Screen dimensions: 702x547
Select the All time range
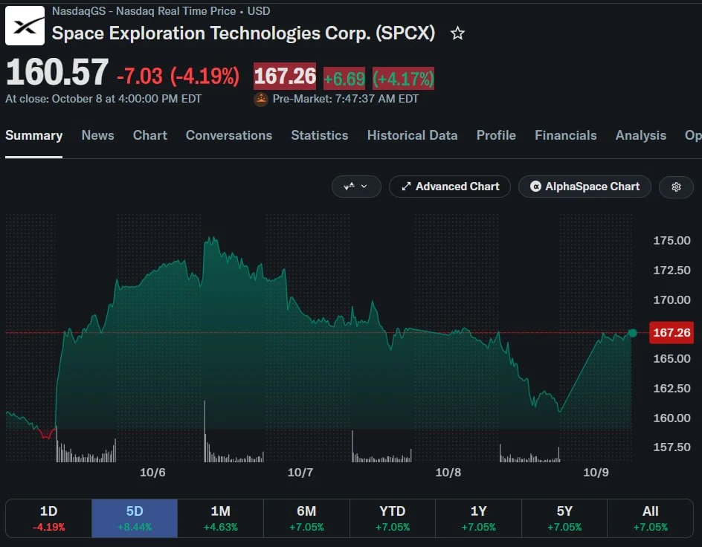pos(651,518)
